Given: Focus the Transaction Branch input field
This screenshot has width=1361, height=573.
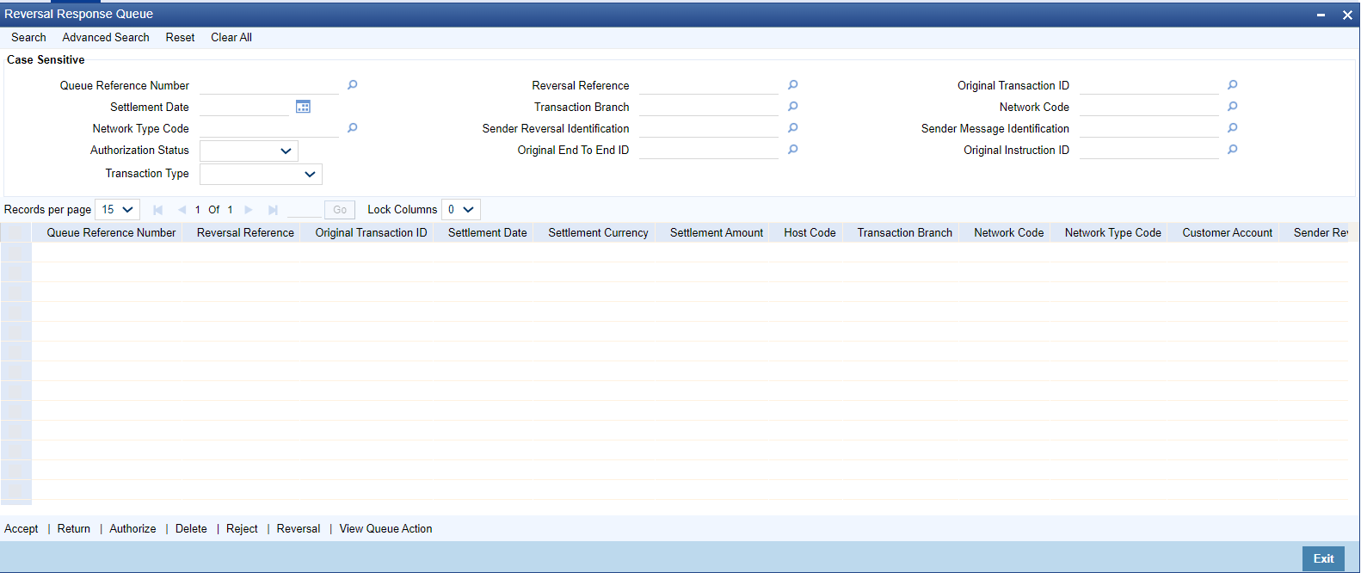Looking at the screenshot, I should point(709,107).
